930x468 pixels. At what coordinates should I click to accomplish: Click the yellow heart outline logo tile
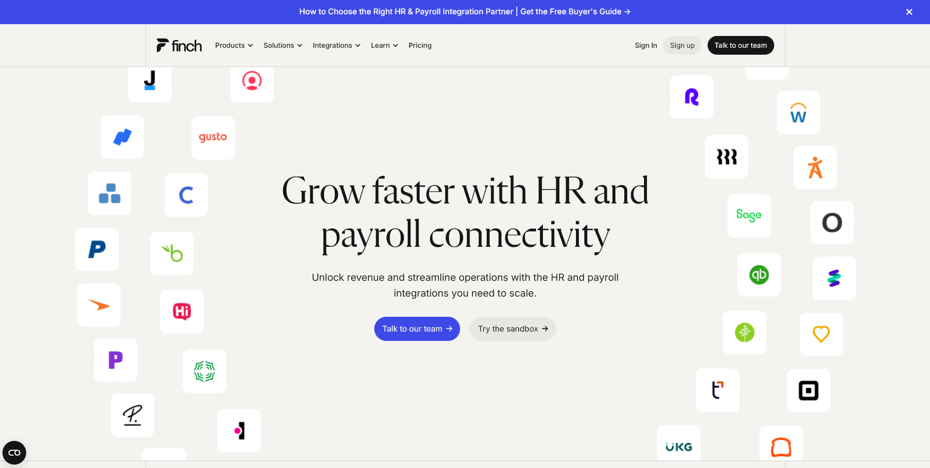tap(821, 334)
